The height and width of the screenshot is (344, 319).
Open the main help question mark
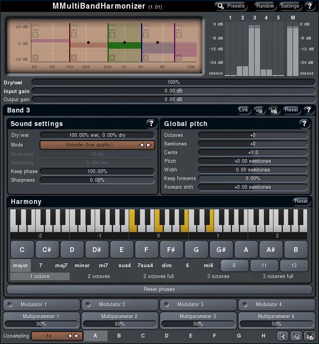pos(310,6)
